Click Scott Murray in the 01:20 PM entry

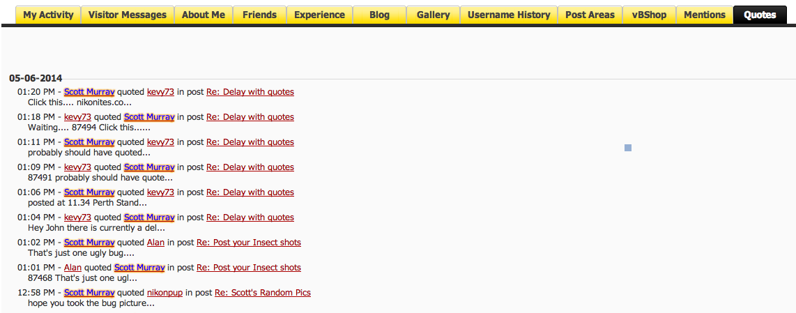tap(89, 92)
